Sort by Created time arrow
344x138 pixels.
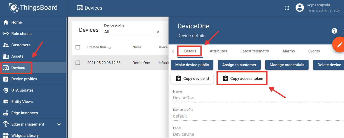pos(110,47)
